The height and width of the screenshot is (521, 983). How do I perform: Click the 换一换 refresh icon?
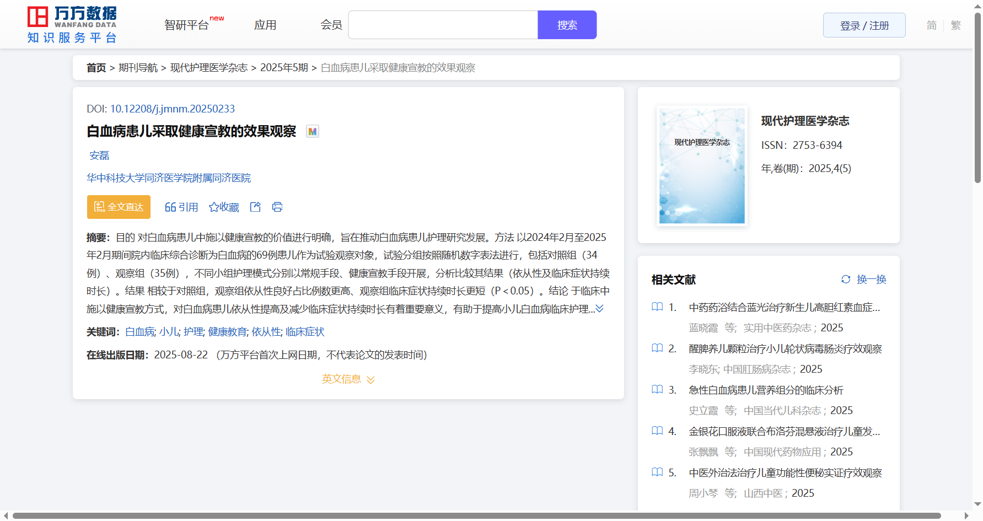coord(846,280)
